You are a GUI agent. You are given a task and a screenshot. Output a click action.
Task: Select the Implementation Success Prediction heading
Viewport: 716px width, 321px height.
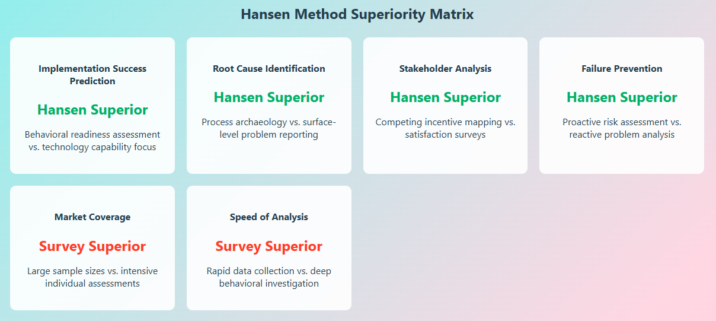pyautogui.click(x=92, y=75)
